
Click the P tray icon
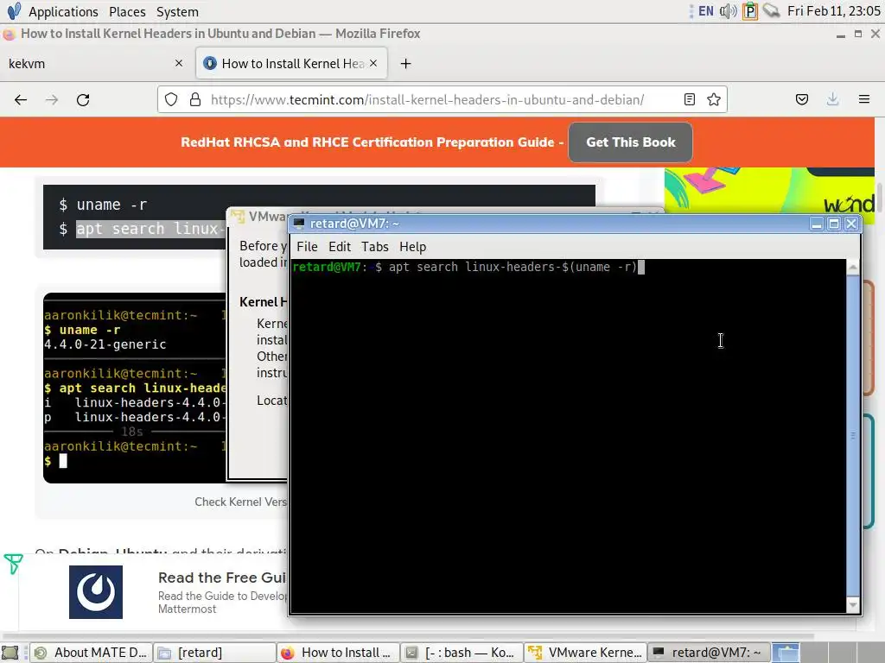pos(749,11)
